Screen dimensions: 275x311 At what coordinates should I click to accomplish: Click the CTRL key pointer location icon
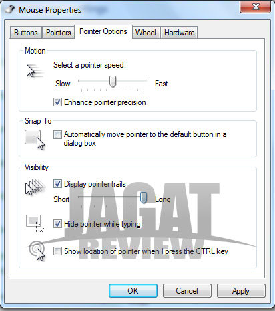coord(37,251)
